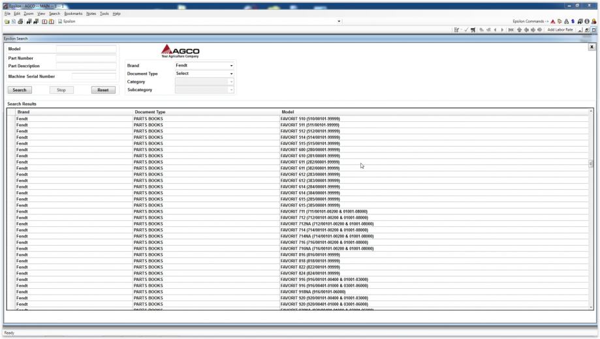Click the copy documents Epsilon command icon

560,22
